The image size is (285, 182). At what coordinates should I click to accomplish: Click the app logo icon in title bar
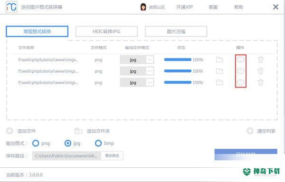click(11, 7)
